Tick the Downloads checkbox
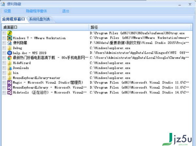The image size is (196, 146). pos(4,68)
